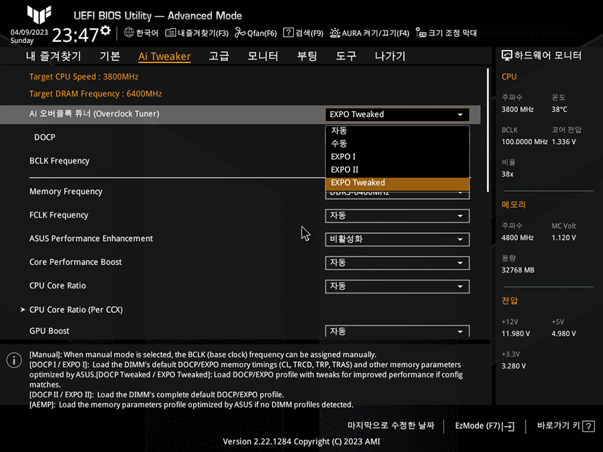Screen dimensions: 603x452
Task: Click the 32768 MB capacity value
Action: (517, 271)
